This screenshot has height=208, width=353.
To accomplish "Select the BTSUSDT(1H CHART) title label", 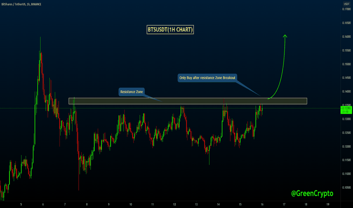I will pos(170,29).
